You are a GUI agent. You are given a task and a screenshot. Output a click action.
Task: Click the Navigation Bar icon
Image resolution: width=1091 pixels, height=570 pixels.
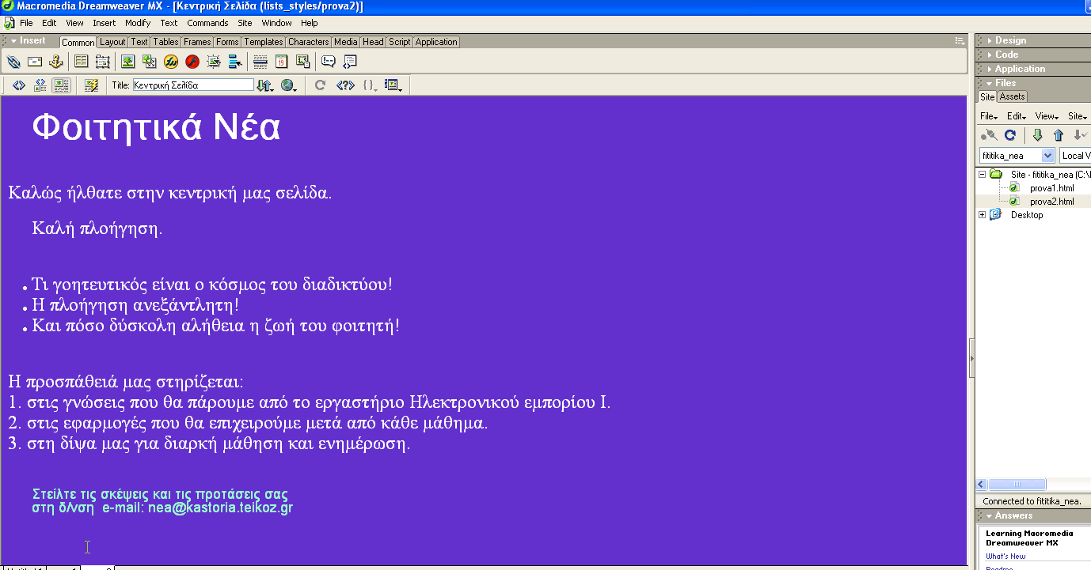pyautogui.click(x=234, y=61)
